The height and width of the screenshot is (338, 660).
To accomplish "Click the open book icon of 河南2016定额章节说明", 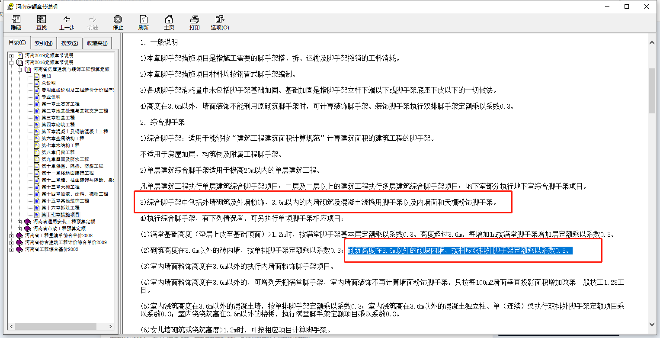I will (20, 62).
